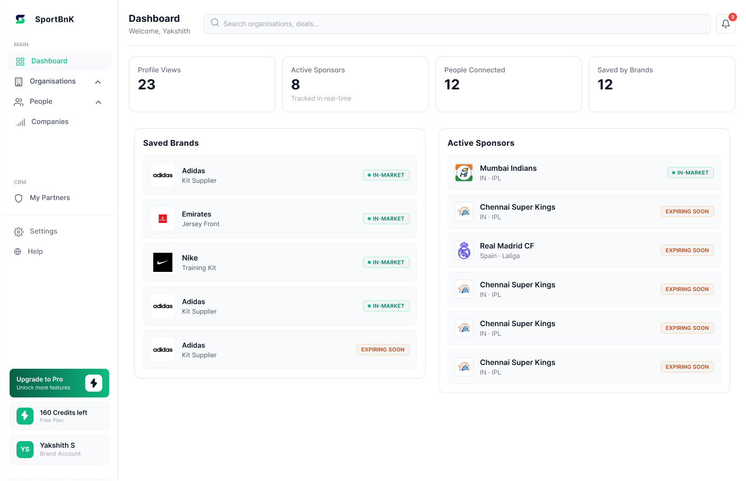Click the Organisations building icon
This screenshot has height=481, width=746.
tap(19, 82)
